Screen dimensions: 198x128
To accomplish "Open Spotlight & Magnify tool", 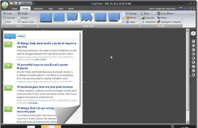I will (169, 22).
